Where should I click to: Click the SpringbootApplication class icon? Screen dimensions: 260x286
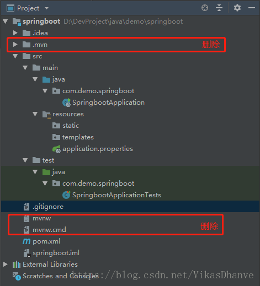pos(66,102)
